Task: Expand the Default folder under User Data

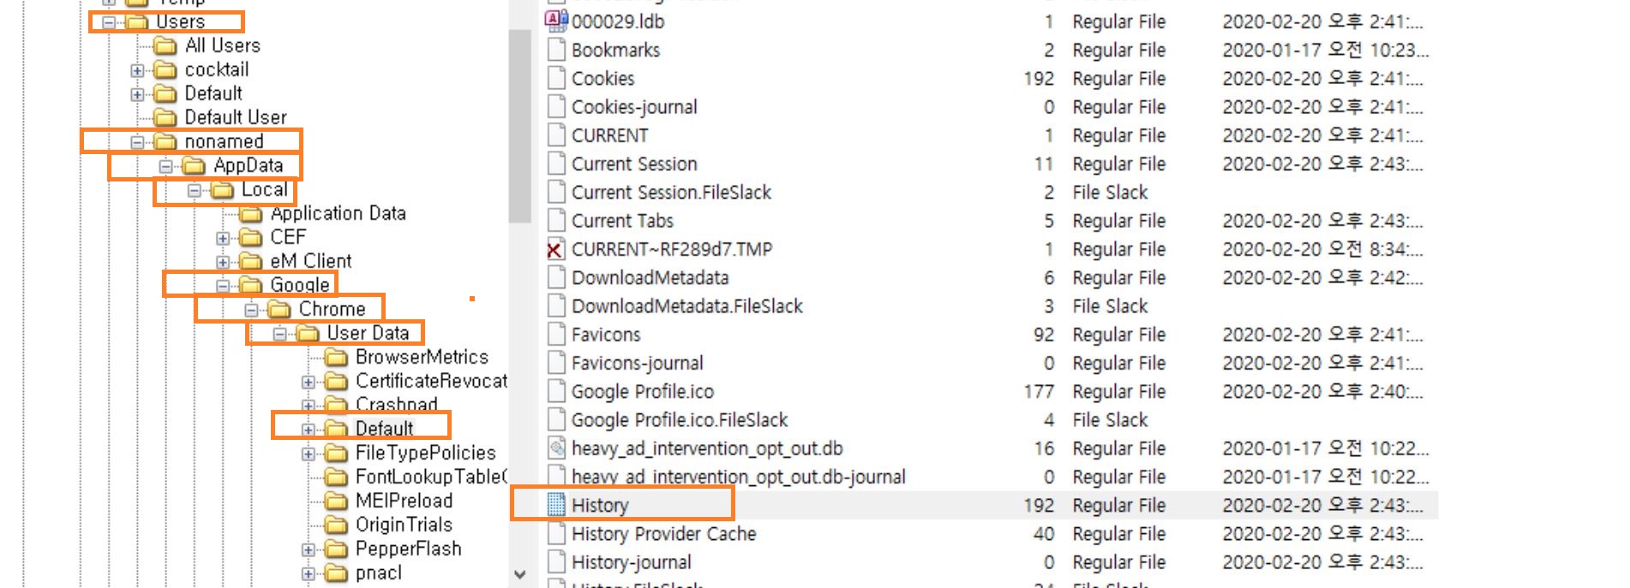Action: (x=309, y=430)
